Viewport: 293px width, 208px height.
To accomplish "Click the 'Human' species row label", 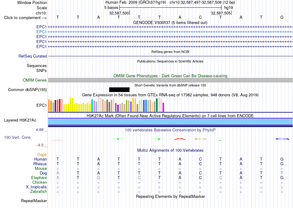I will click(40, 159).
